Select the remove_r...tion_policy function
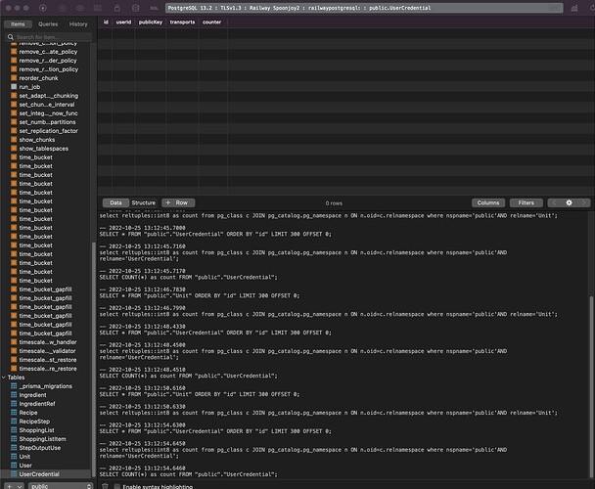The image size is (595, 489). tap(49, 69)
